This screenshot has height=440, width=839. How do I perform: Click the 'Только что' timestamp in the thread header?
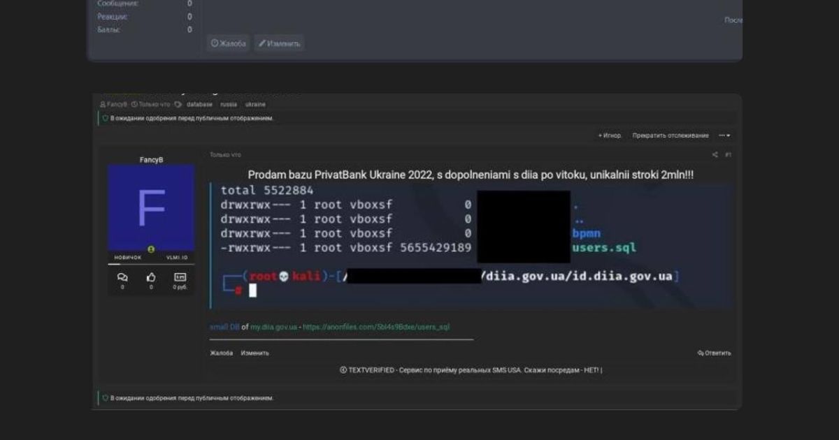[x=153, y=104]
